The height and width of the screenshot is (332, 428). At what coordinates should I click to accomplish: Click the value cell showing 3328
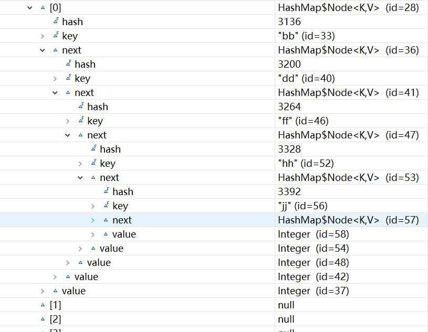tap(289, 149)
